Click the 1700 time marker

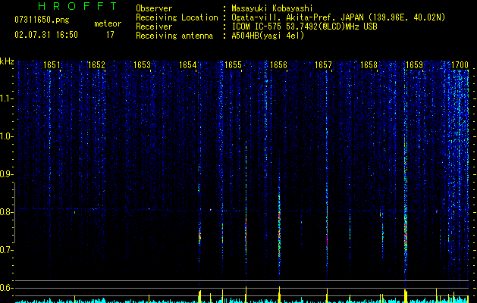point(460,65)
